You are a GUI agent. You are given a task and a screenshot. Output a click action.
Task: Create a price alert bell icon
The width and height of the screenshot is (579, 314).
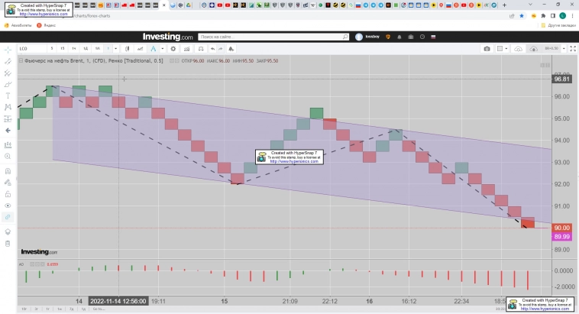tap(231, 49)
